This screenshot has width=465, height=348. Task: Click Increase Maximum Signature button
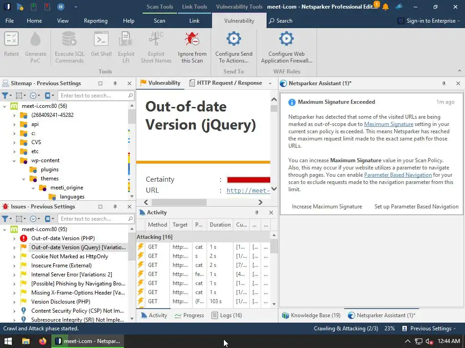point(327,207)
